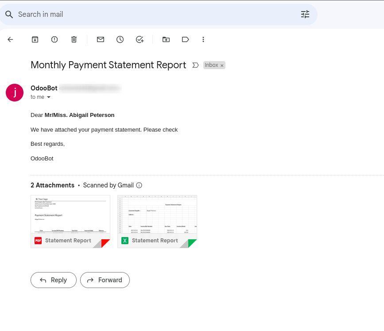Open Labels icon in toolbar

pyautogui.click(x=186, y=39)
